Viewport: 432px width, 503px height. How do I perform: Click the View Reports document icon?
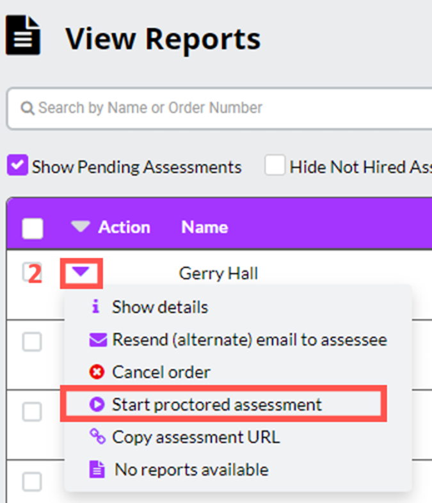pos(23,36)
